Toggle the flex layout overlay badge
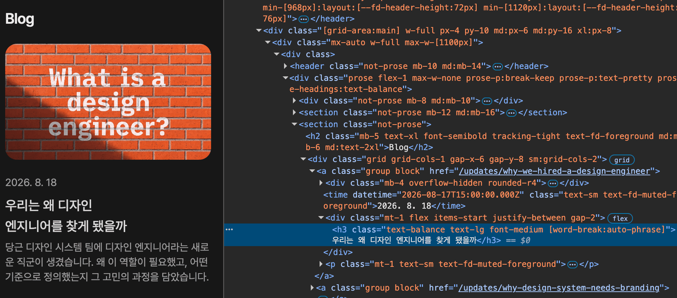677x298 pixels. click(620, 218)
